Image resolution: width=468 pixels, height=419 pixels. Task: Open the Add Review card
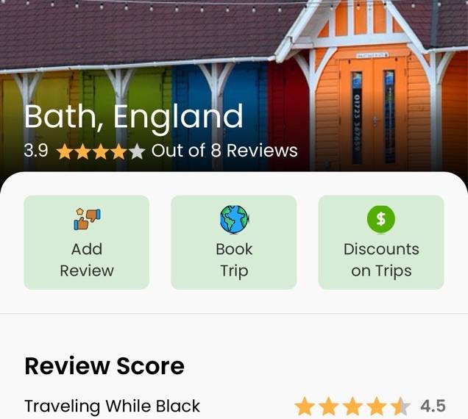(x=87, y=242)
